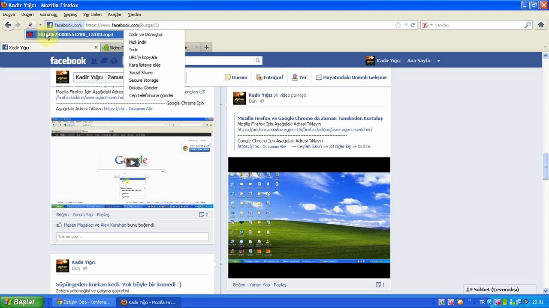Open the addons.mozilla.org user-agent-switcher link

[x=305, y=130]
